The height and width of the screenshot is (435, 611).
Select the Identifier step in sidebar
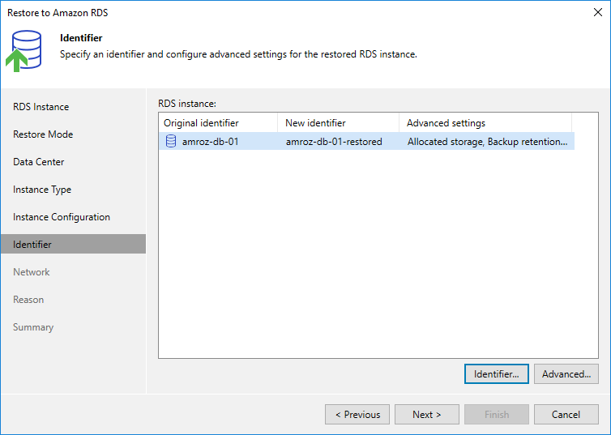(32, 245)
